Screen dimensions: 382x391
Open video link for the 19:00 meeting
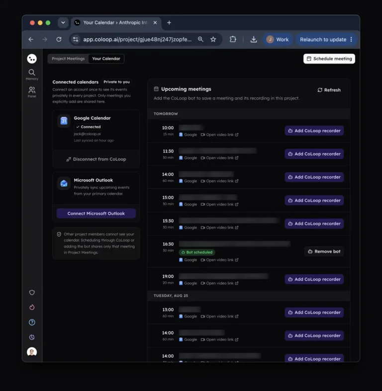pyautogui.click(x=220, y=283)
